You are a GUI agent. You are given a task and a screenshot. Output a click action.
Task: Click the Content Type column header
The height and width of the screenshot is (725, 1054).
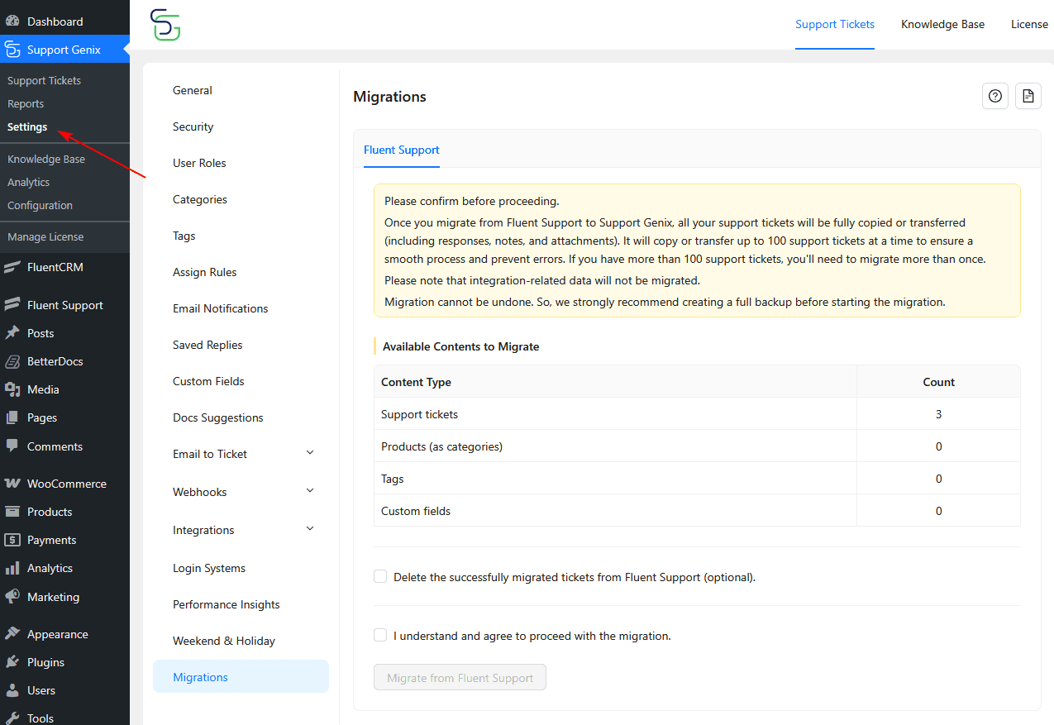tap(615, 382)
